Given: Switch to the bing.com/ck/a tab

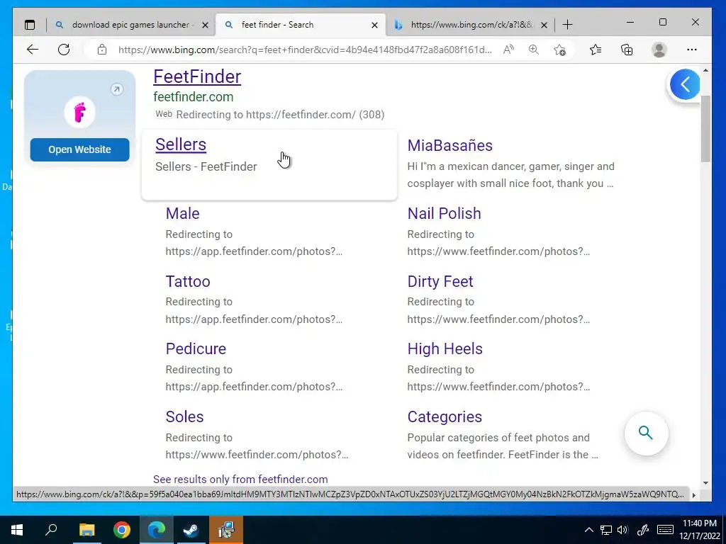Looking at the screenshot, I should point(471,25).
